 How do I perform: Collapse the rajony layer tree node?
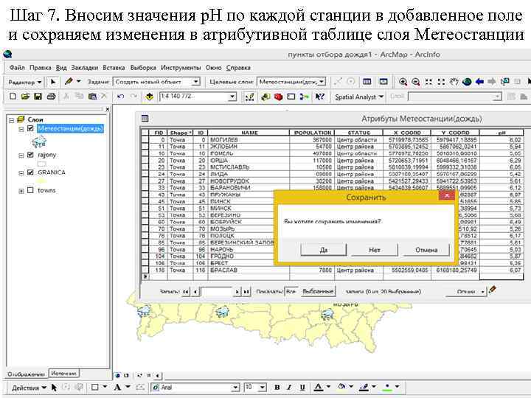(21, 156)
